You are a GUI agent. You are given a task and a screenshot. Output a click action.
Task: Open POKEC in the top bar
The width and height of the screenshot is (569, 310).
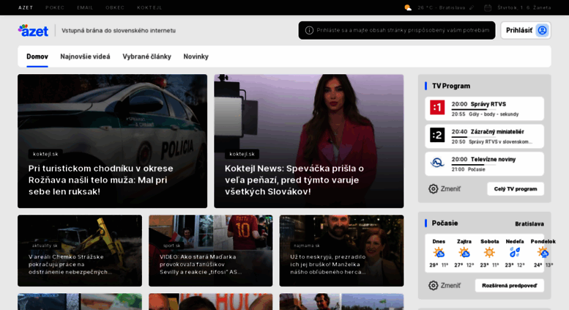(55, 7)
